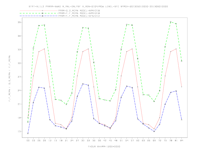
Task: Click the blue dashed legend line sample
Action: pos(39,16)
